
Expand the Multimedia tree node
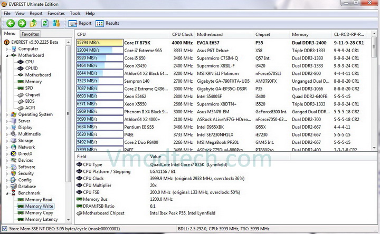coord(7,134)
